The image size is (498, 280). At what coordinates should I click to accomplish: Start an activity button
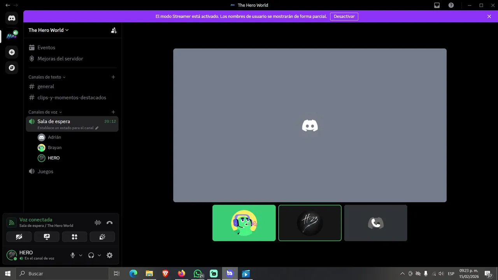[x=74, y=237]
